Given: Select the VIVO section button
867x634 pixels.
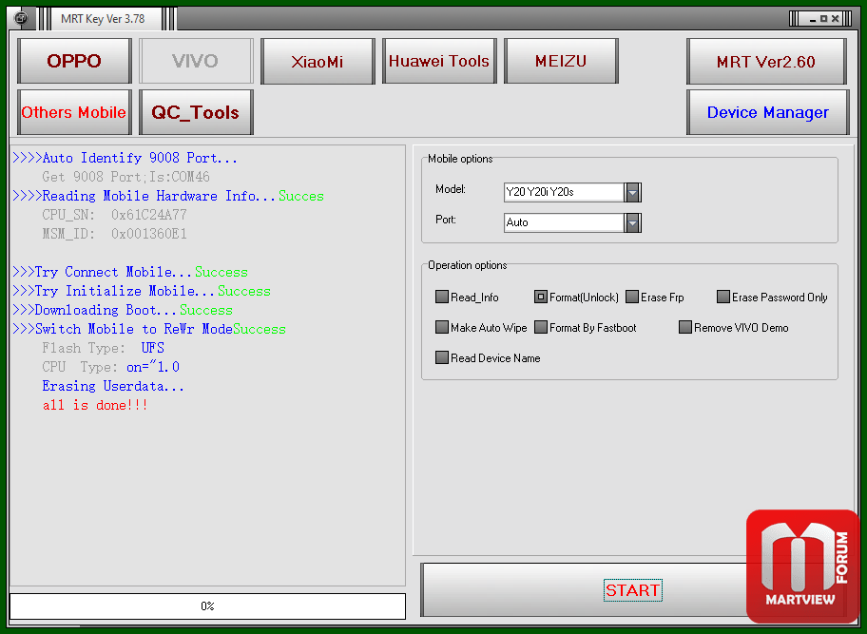Looking at the screenshot, I should [196, 61].
